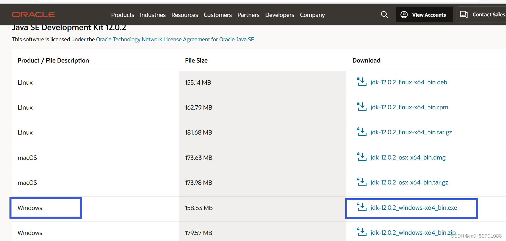
Task: Click Linux in the 181.68 MB row
Action: (x=25, y=133)
